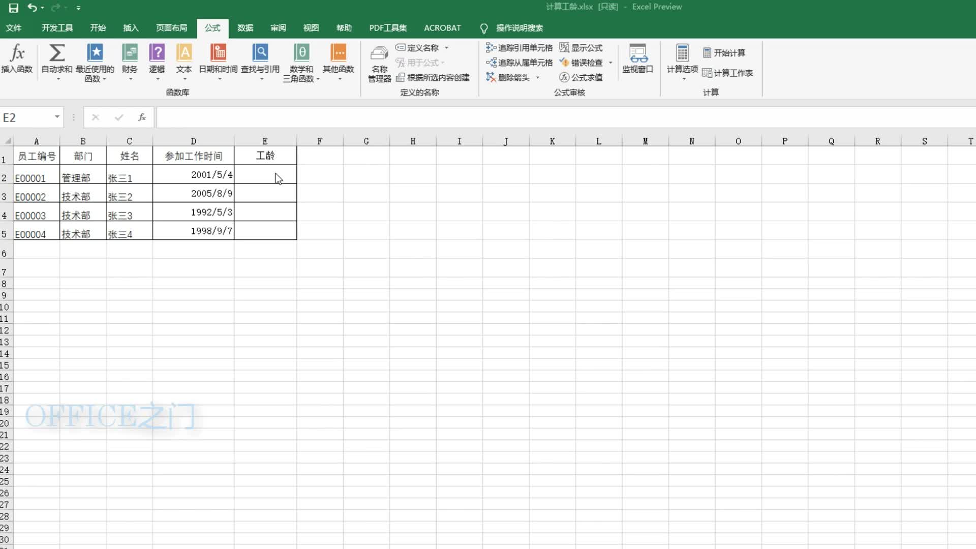Viewport: 976px width, 549px height.
Task: Toggle Show Formulas (显示公式)
Action: tap(581, 48)
